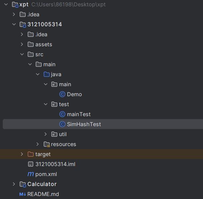Image resolution: width=203 pixels, height=199 pixels.
Task: Click the xpt project module icon
Action: 15,5
